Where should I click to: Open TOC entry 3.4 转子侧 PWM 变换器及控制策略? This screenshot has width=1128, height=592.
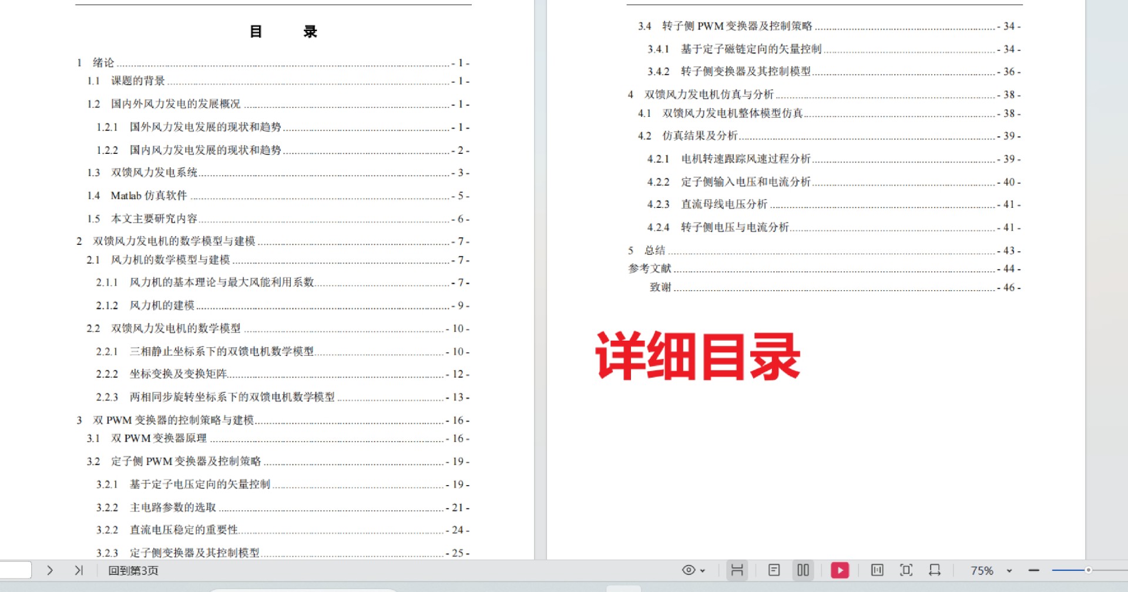[x=830, y=26]
